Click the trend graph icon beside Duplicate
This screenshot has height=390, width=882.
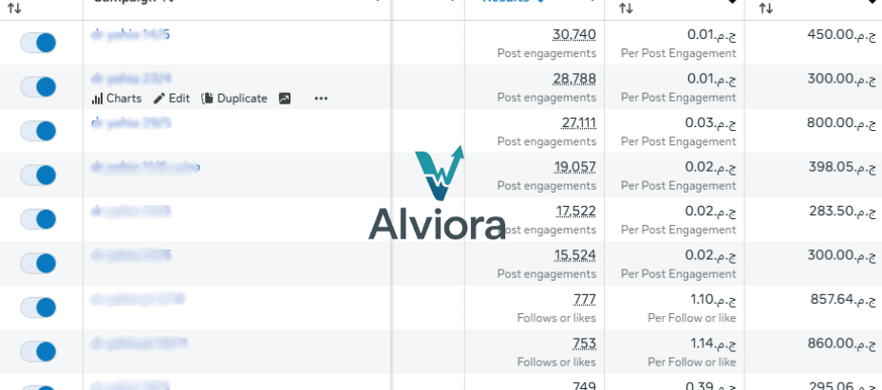click(x=284, y=98)
